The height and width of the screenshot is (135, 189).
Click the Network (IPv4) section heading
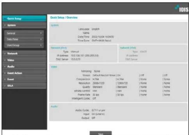tap(59, 48)
